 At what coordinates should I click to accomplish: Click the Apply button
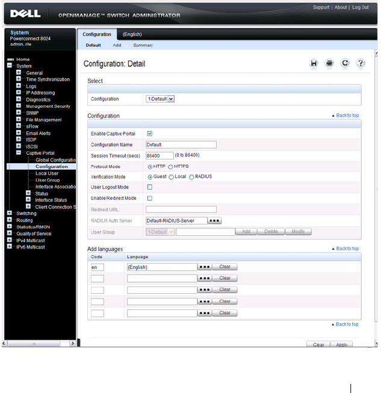pos(341,344)
